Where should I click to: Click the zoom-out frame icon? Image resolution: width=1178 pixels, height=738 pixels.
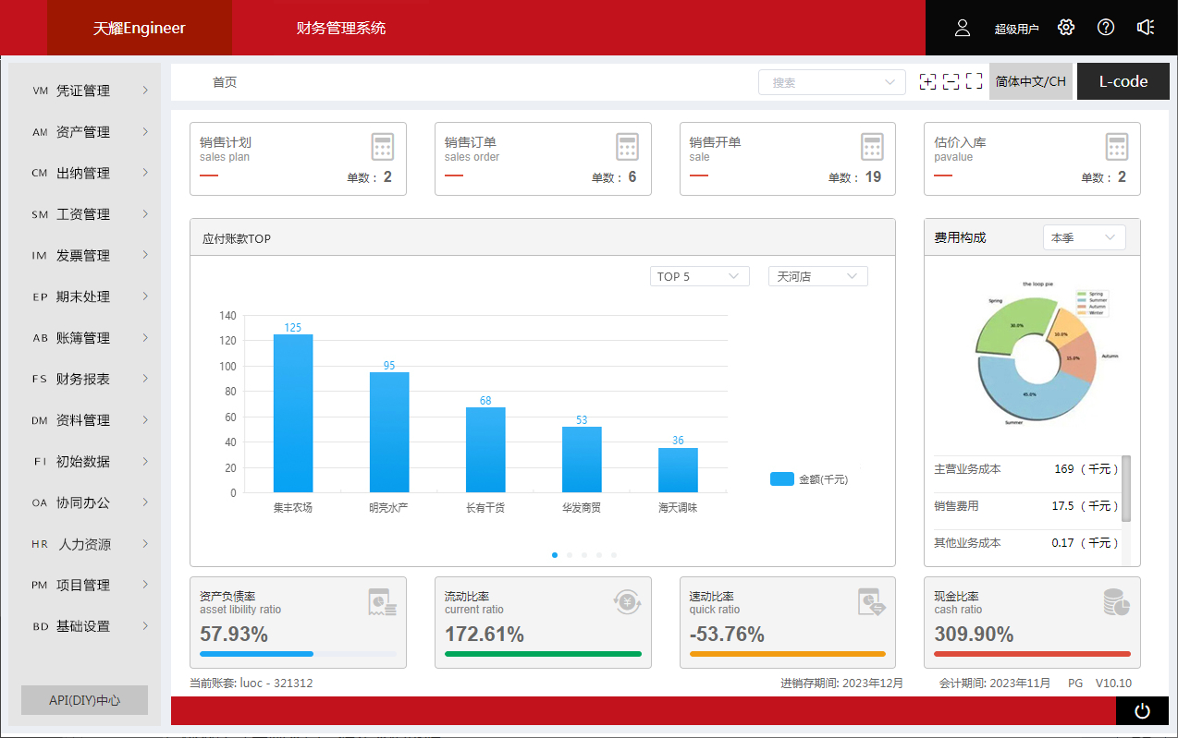(951, 82)
